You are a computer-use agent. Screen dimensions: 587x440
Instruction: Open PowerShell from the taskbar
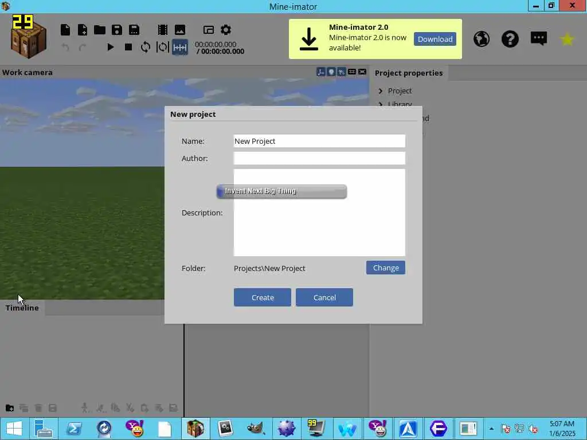coord(74,429)
